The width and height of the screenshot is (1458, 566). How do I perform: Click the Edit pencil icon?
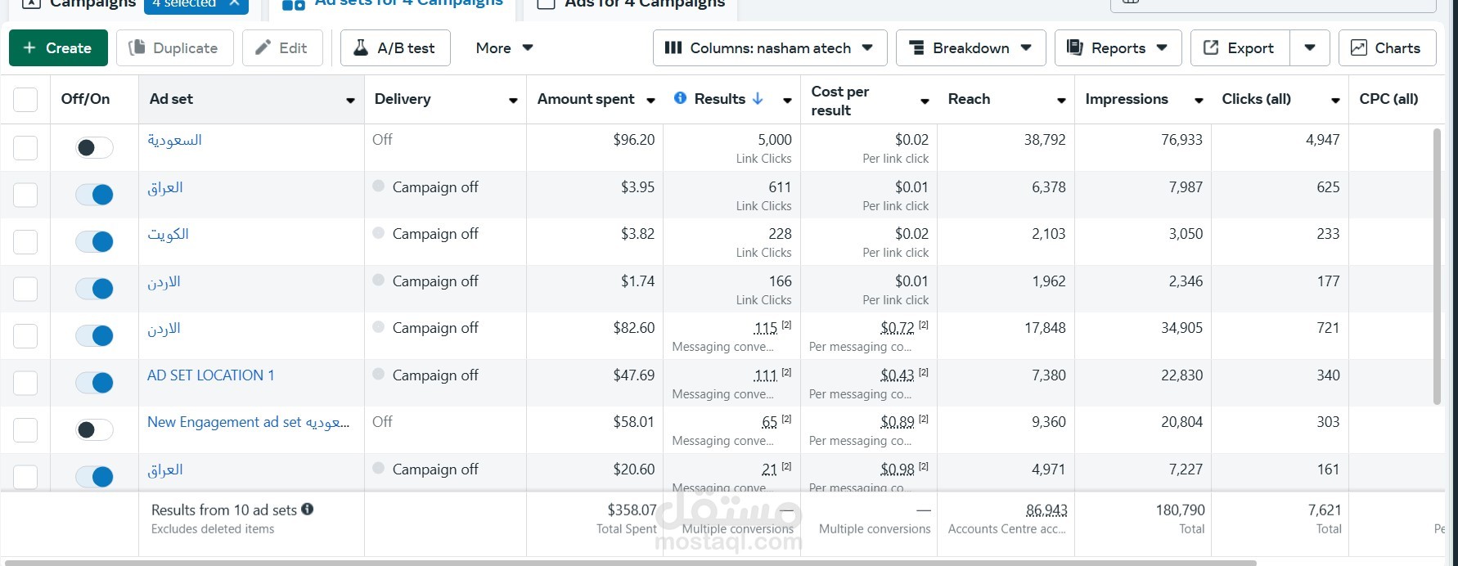pos(263,48)
